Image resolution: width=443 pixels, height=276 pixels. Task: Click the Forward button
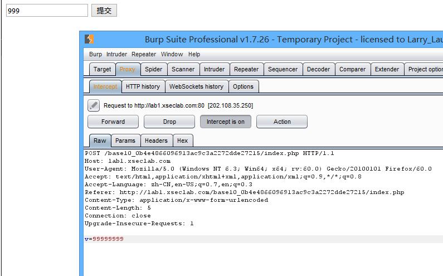113,122
